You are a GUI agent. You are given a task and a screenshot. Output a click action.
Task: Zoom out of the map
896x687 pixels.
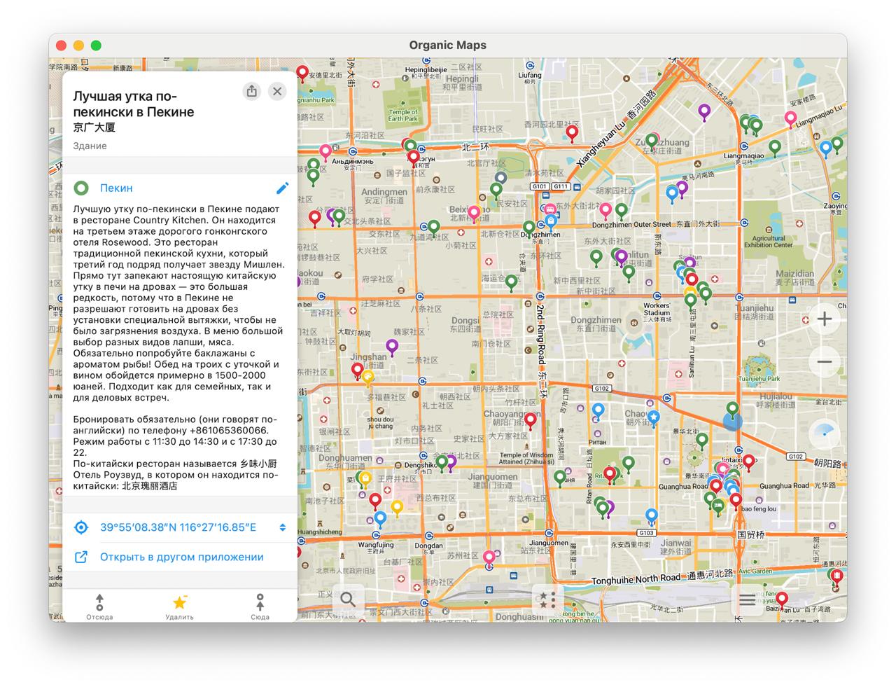pyautogui.click(x=824, y=362)
